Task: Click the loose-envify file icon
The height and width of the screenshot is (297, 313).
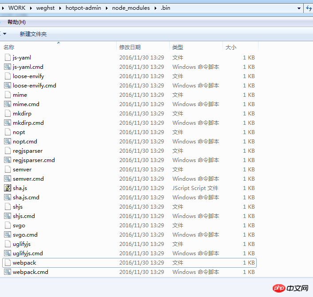Action: [8, 76]
